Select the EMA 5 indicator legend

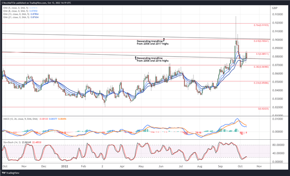(x=20, y=8)
